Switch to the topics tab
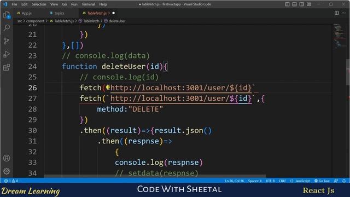 tap(59, 13)
